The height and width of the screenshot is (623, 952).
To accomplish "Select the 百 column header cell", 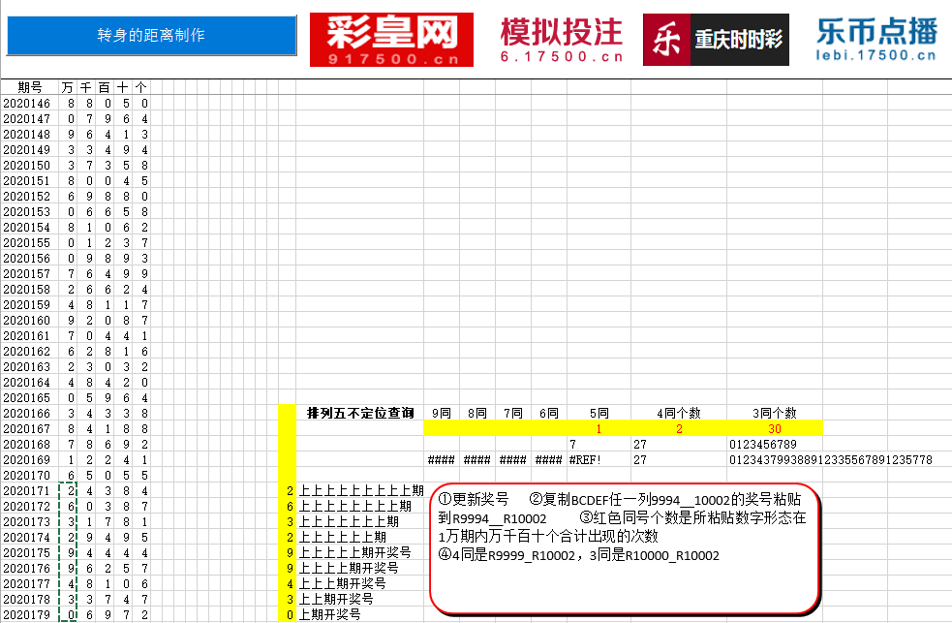I will [x=105, y=87].
